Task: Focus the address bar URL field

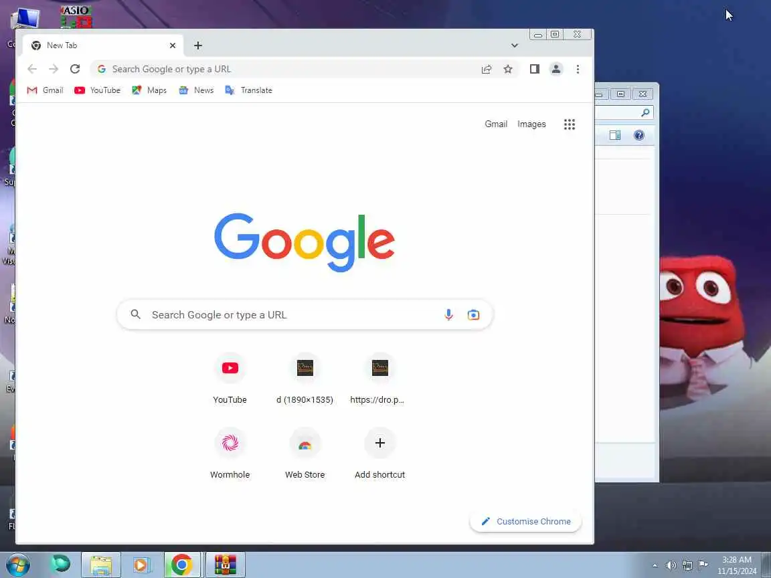Action: 294,70
